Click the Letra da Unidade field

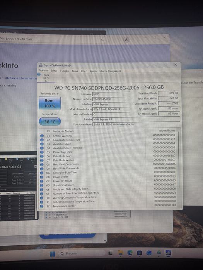pos(111,114)
